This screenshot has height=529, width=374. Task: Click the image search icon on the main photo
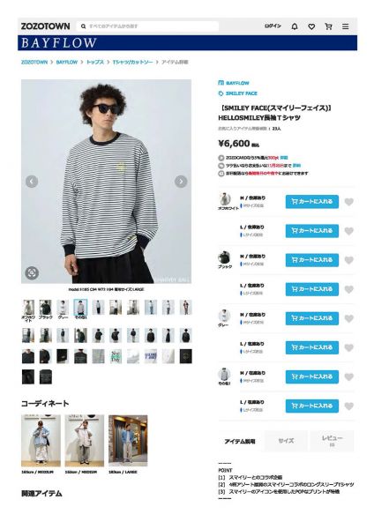32,272
